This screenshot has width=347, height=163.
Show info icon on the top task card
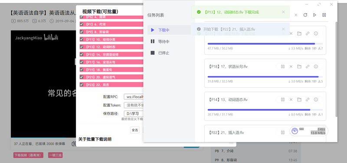[316, 33]
